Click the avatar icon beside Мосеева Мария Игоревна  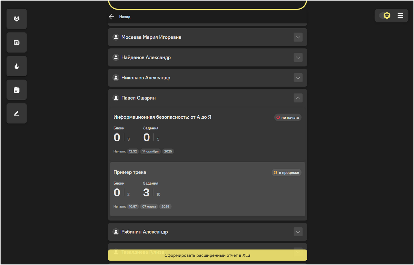116,37
